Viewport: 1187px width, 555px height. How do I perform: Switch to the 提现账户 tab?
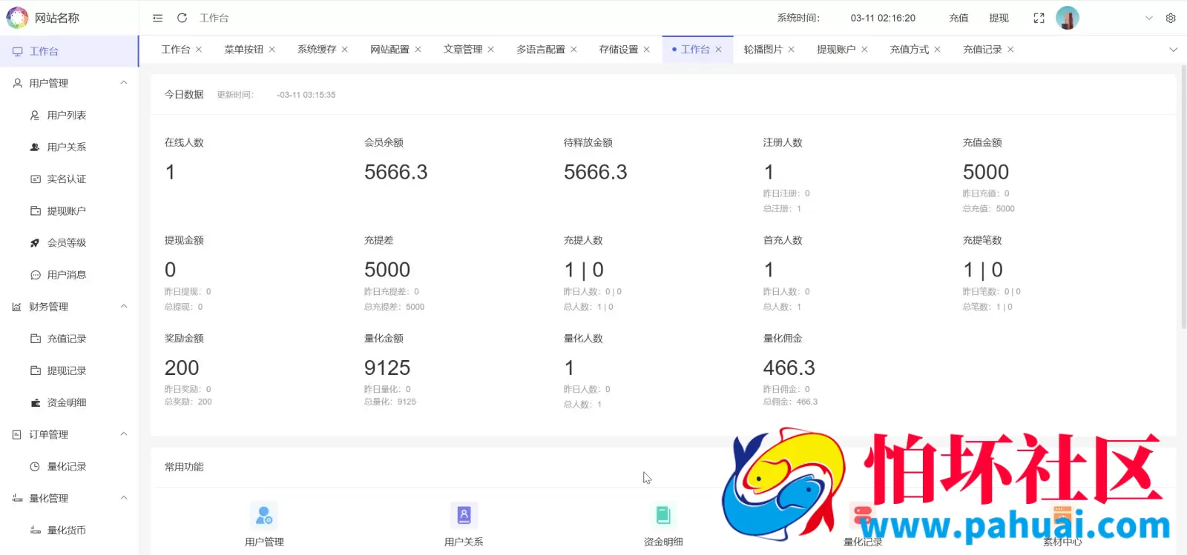(x=836, y=50)
